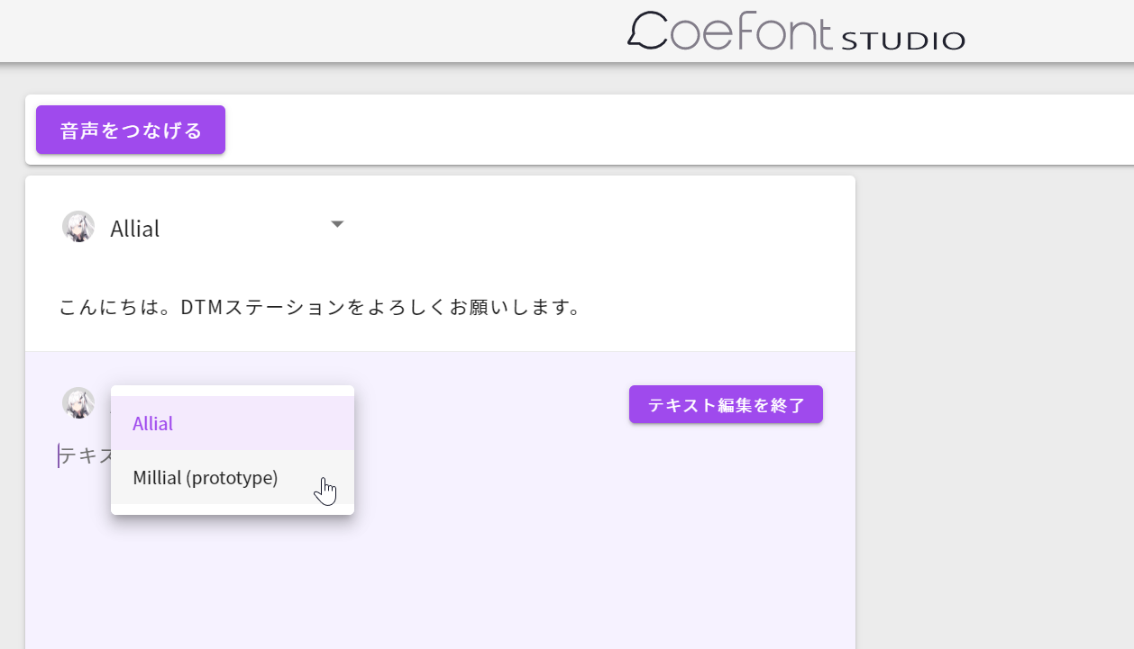Choose Millial (prototype) in the voice list
The image size is (1134, 649).
[233, 477]
